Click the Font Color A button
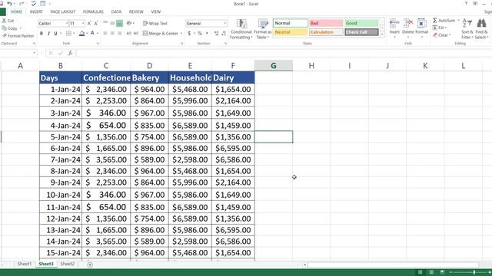 pyautogui.click(x=92, y=33)
